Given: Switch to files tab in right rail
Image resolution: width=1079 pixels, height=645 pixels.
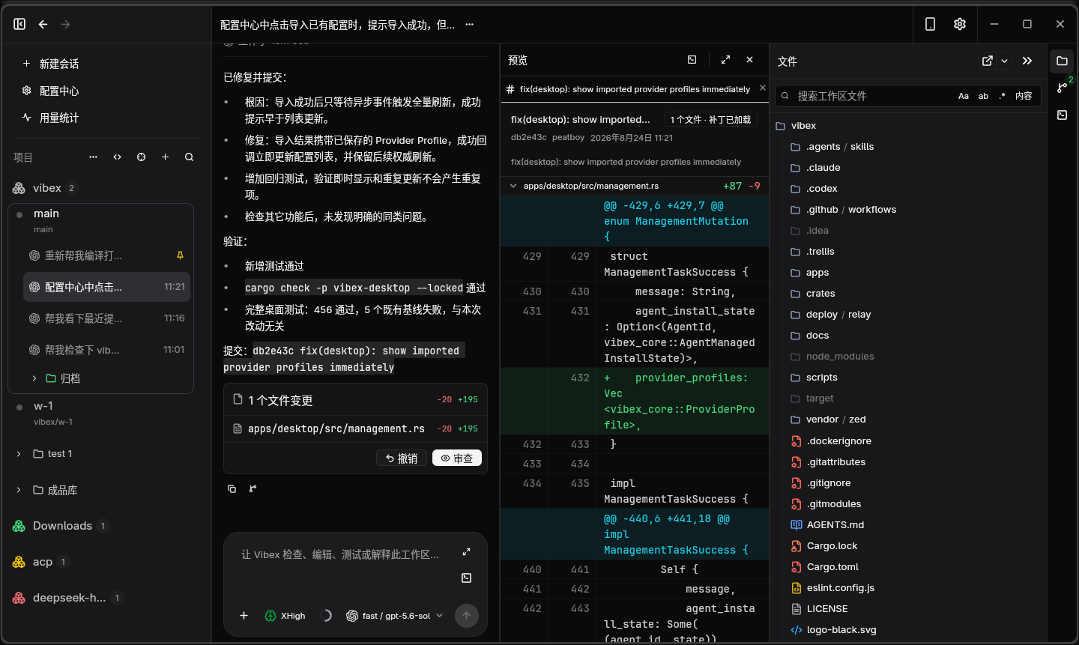Looking at the screenshot, I should [x=1062, y=61].
